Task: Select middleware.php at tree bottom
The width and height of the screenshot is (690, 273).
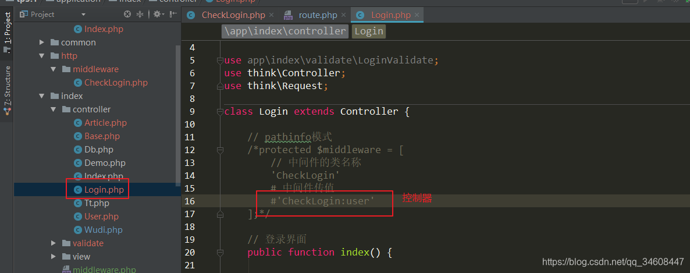Action: pyautogui.click(x=104, y=270)
